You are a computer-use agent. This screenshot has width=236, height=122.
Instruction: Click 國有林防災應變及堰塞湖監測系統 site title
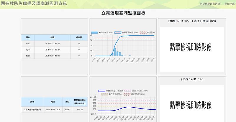point(34,4)
